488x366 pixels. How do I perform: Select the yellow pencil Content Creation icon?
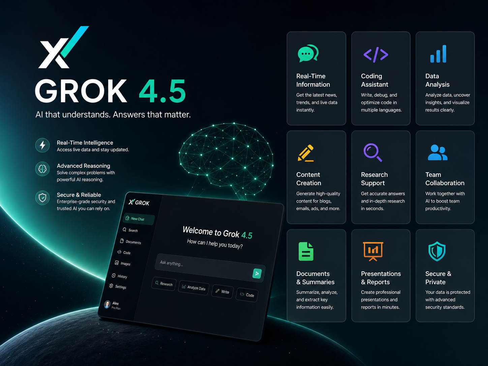(x=306, y=153)
